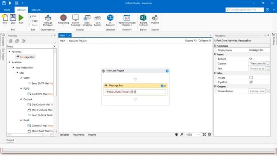Click the title bar stop icon
277x156 pixels.
click(x=16, y=3)
